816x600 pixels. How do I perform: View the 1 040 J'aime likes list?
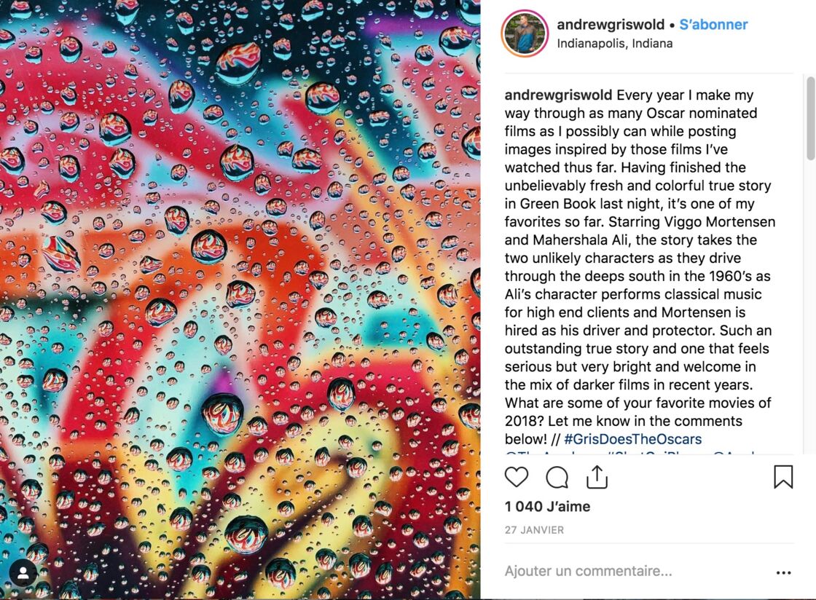[547, 506]
